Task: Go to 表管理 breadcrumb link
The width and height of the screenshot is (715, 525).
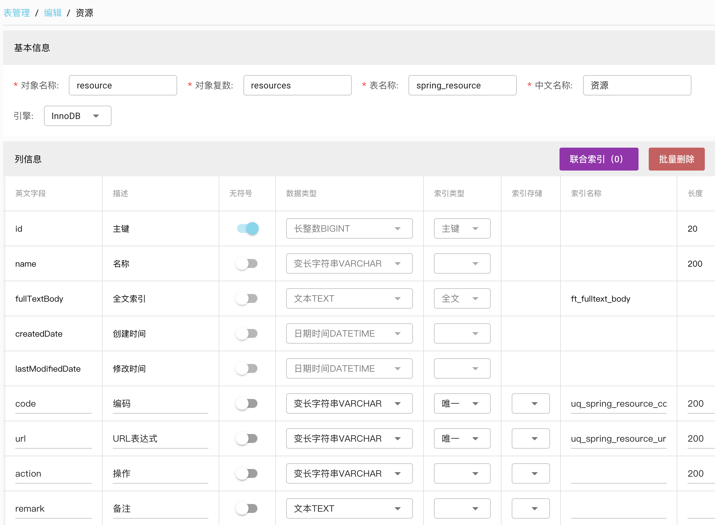Action: [x=17, y=13]
